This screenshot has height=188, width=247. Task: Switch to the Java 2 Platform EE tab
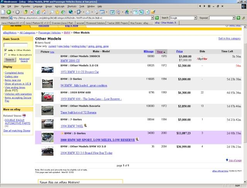[x=12, y=23]
